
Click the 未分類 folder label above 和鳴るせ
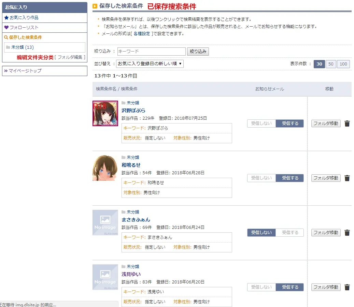(x=133, y=158)
